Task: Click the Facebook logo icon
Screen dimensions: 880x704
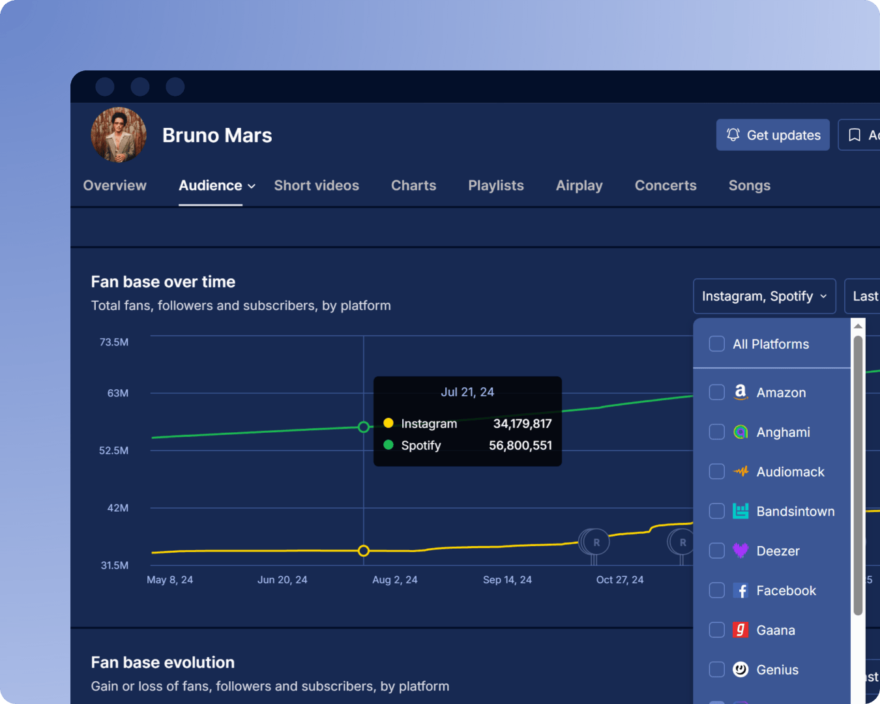Action: click(741, 591)
